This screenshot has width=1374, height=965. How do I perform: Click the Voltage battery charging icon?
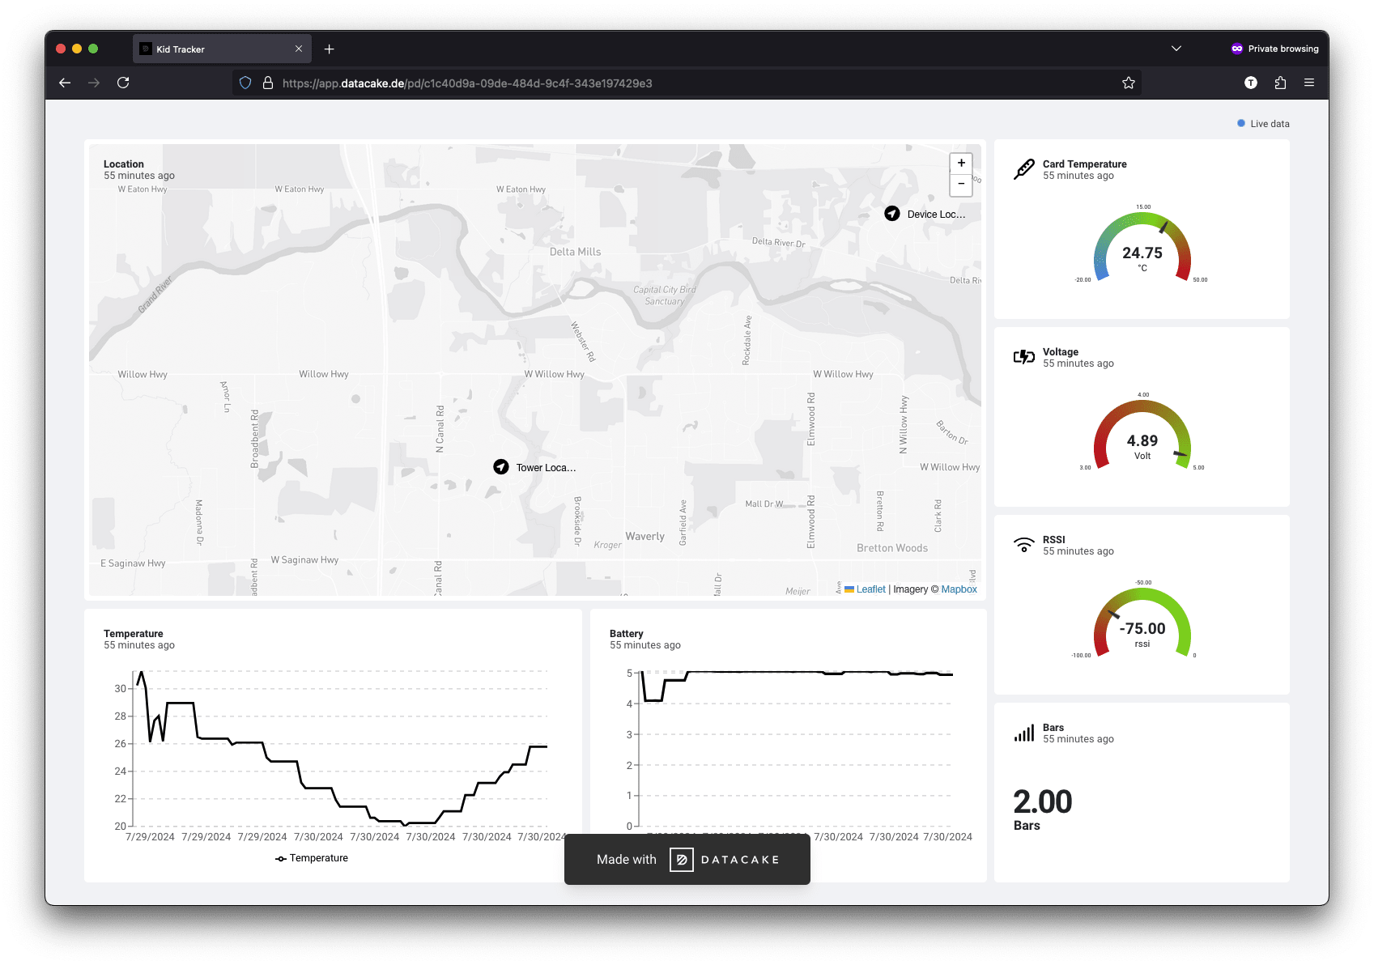(x=1024, y=357)
